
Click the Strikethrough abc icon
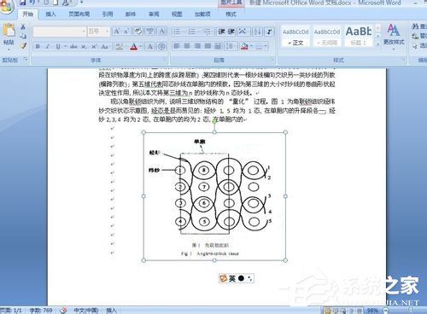(73, 46)
